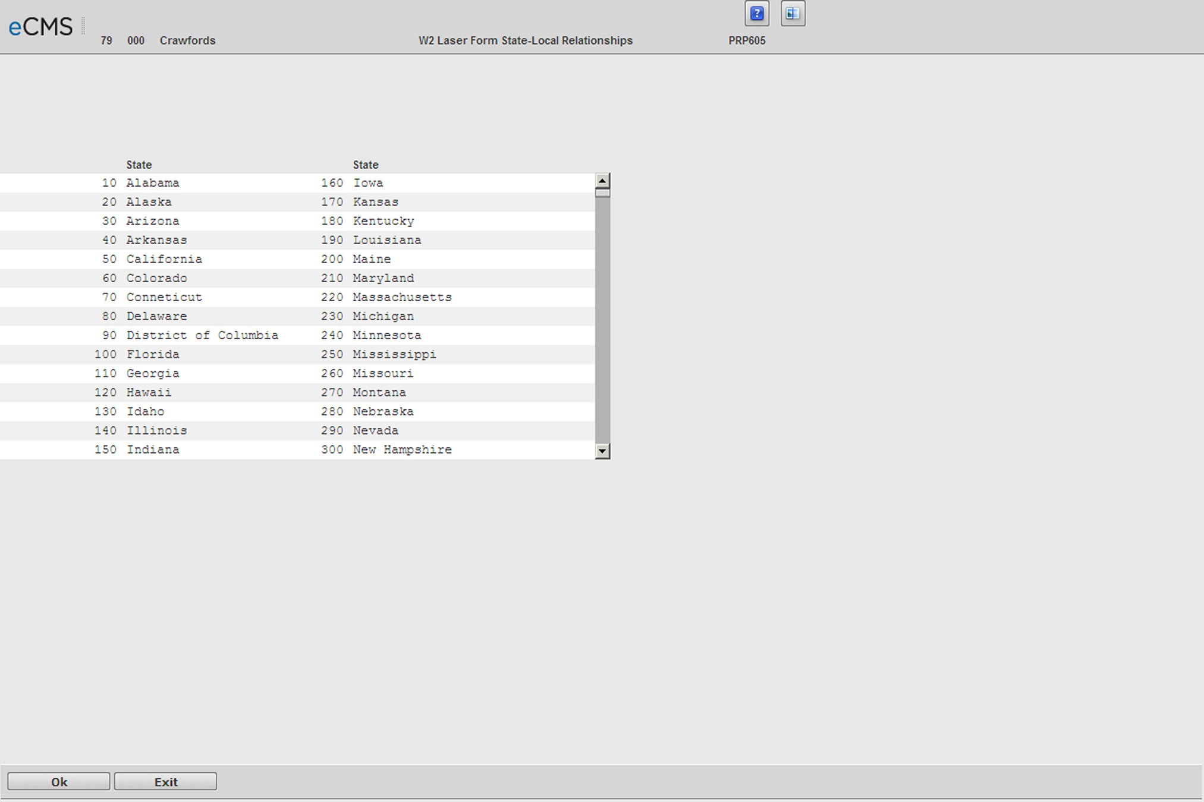Click the W2 Laser Form State-Local Relationships title

[x=526, y=40]
